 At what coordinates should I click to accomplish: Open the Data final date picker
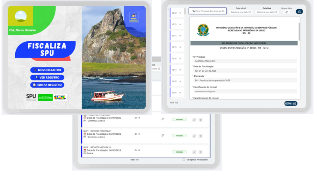[267, 12]
